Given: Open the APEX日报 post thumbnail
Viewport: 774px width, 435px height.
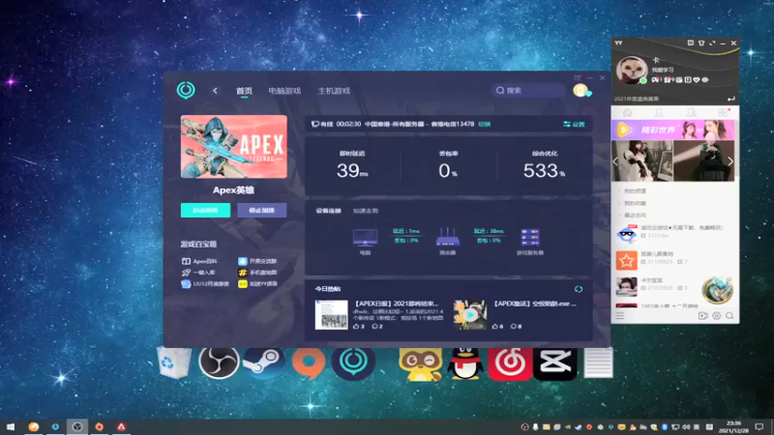Looking at the screenshot, I should pyautogui.click(x=331, y=315).
